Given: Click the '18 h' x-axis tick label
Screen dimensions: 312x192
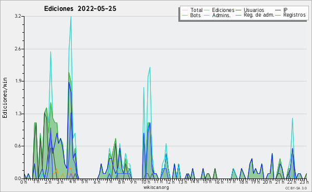Looking at the screenshot, I should point(243,182).
